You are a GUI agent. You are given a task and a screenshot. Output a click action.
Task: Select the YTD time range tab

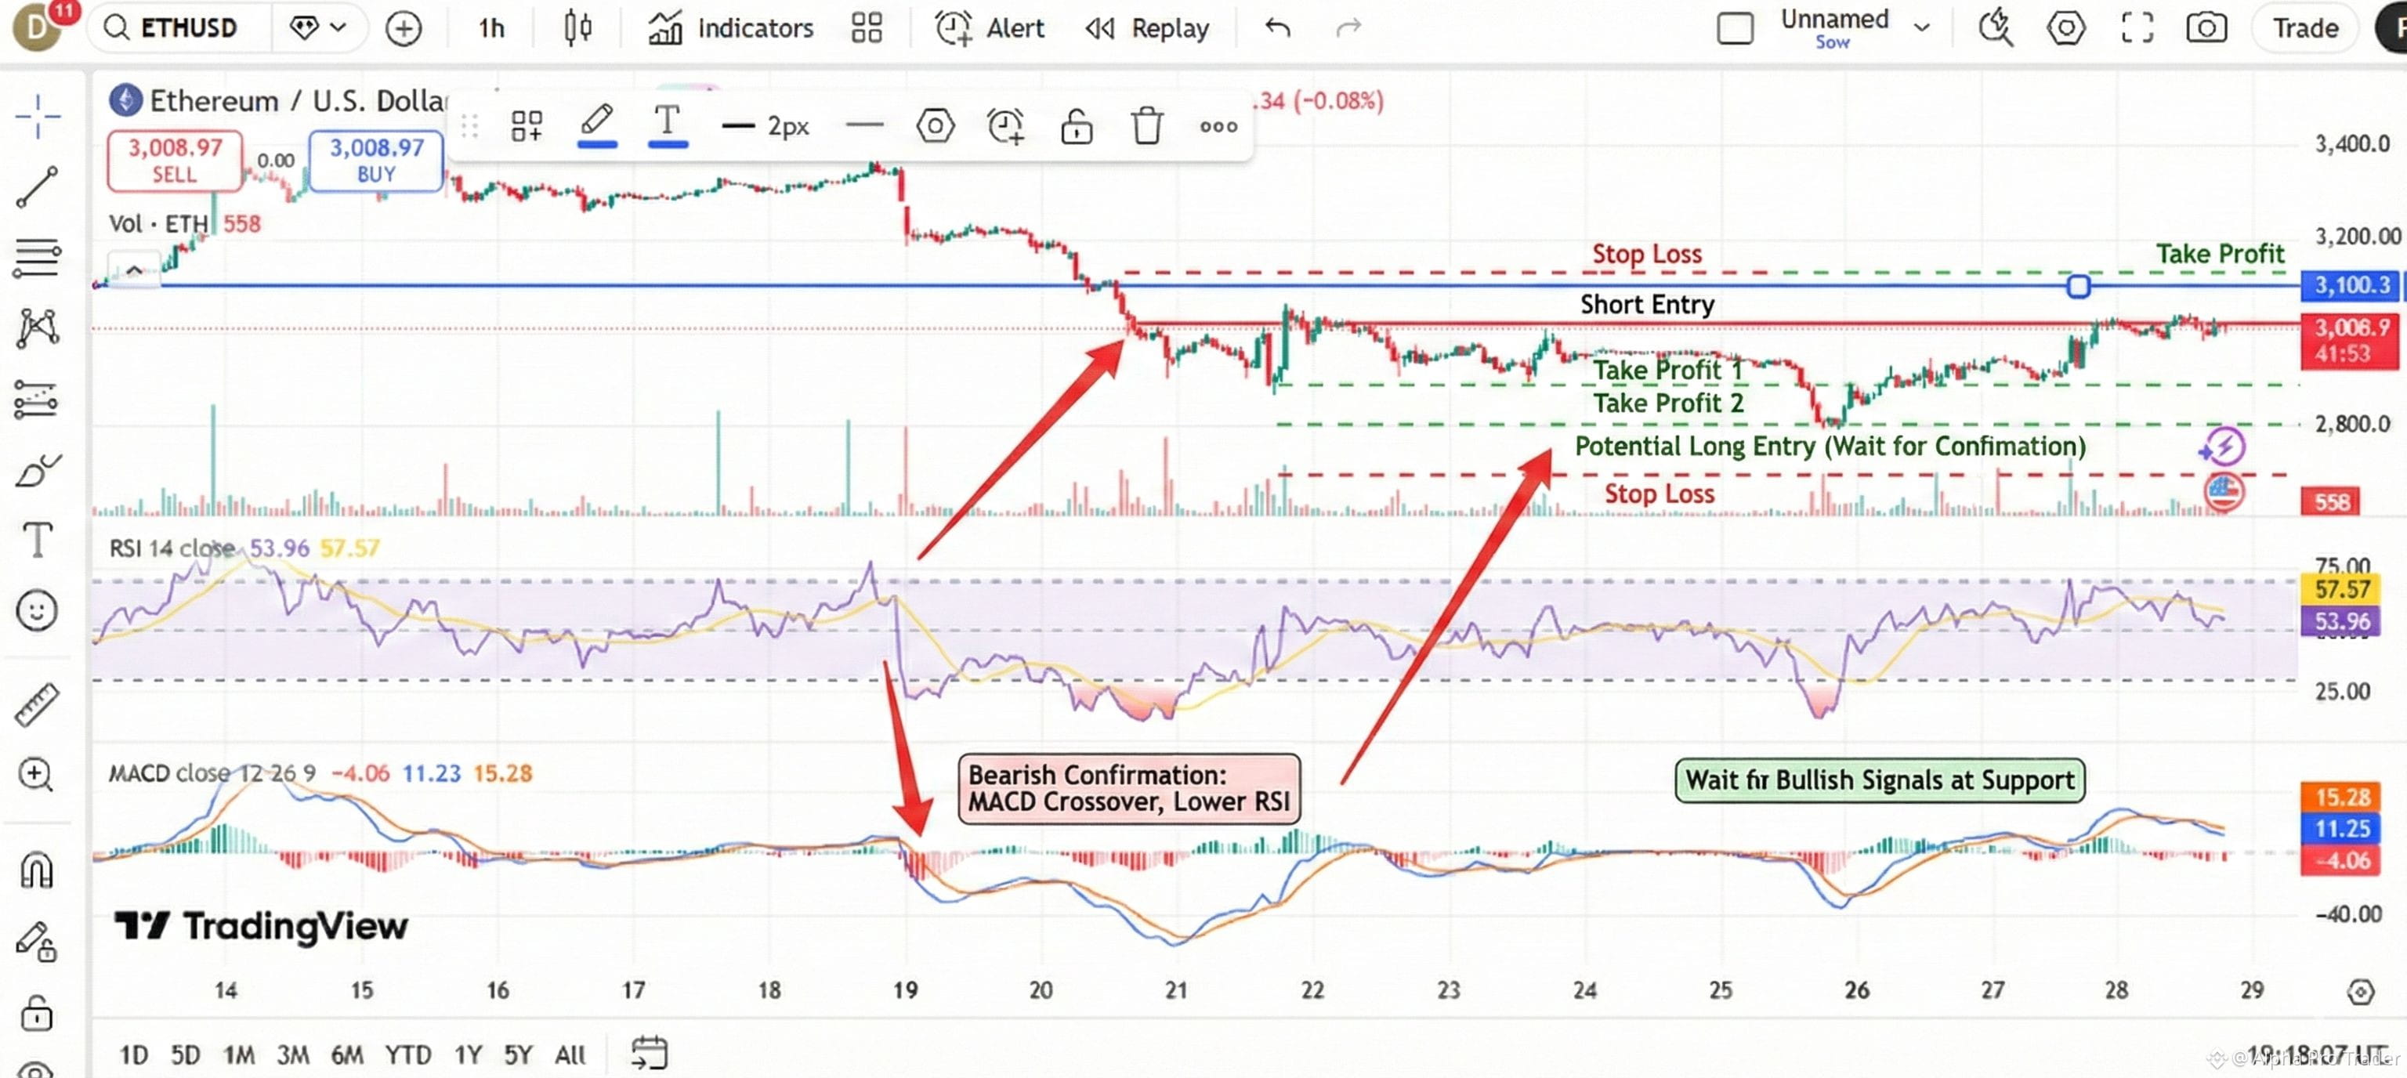pyautogui.click(x=407, y=1054)
